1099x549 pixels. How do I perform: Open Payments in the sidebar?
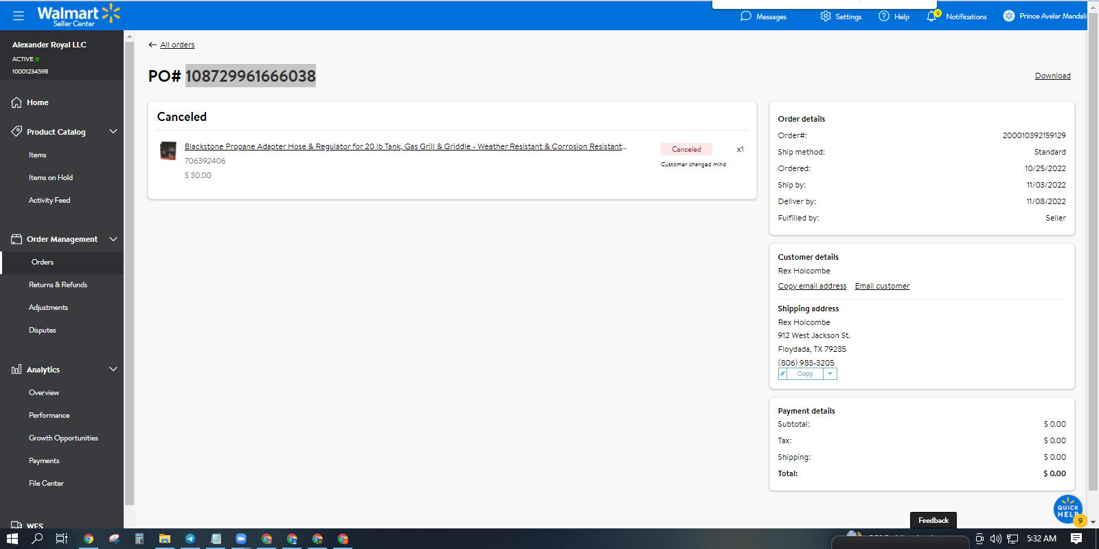44,461
